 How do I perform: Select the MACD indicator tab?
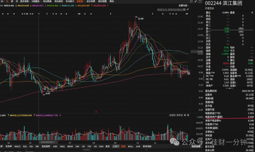point(18,146)
